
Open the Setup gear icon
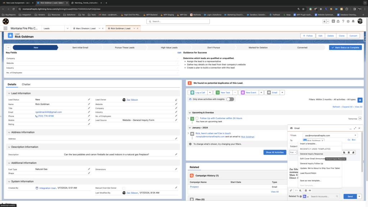348,21
